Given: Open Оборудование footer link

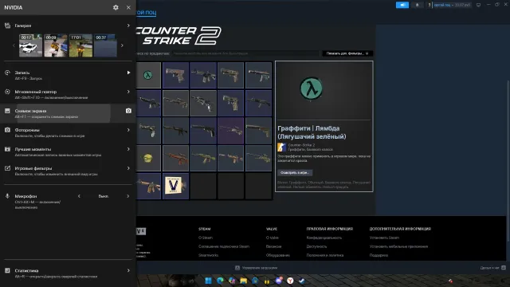Looking at the screenshot, I should pos(278,255).
